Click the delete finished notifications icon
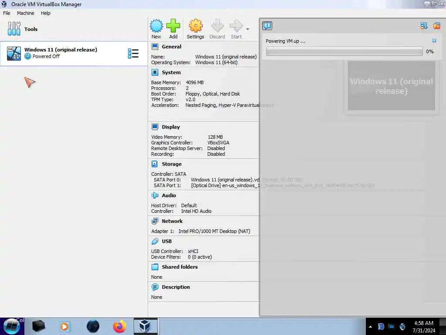446x335 pixels. [x=436, y=26]
